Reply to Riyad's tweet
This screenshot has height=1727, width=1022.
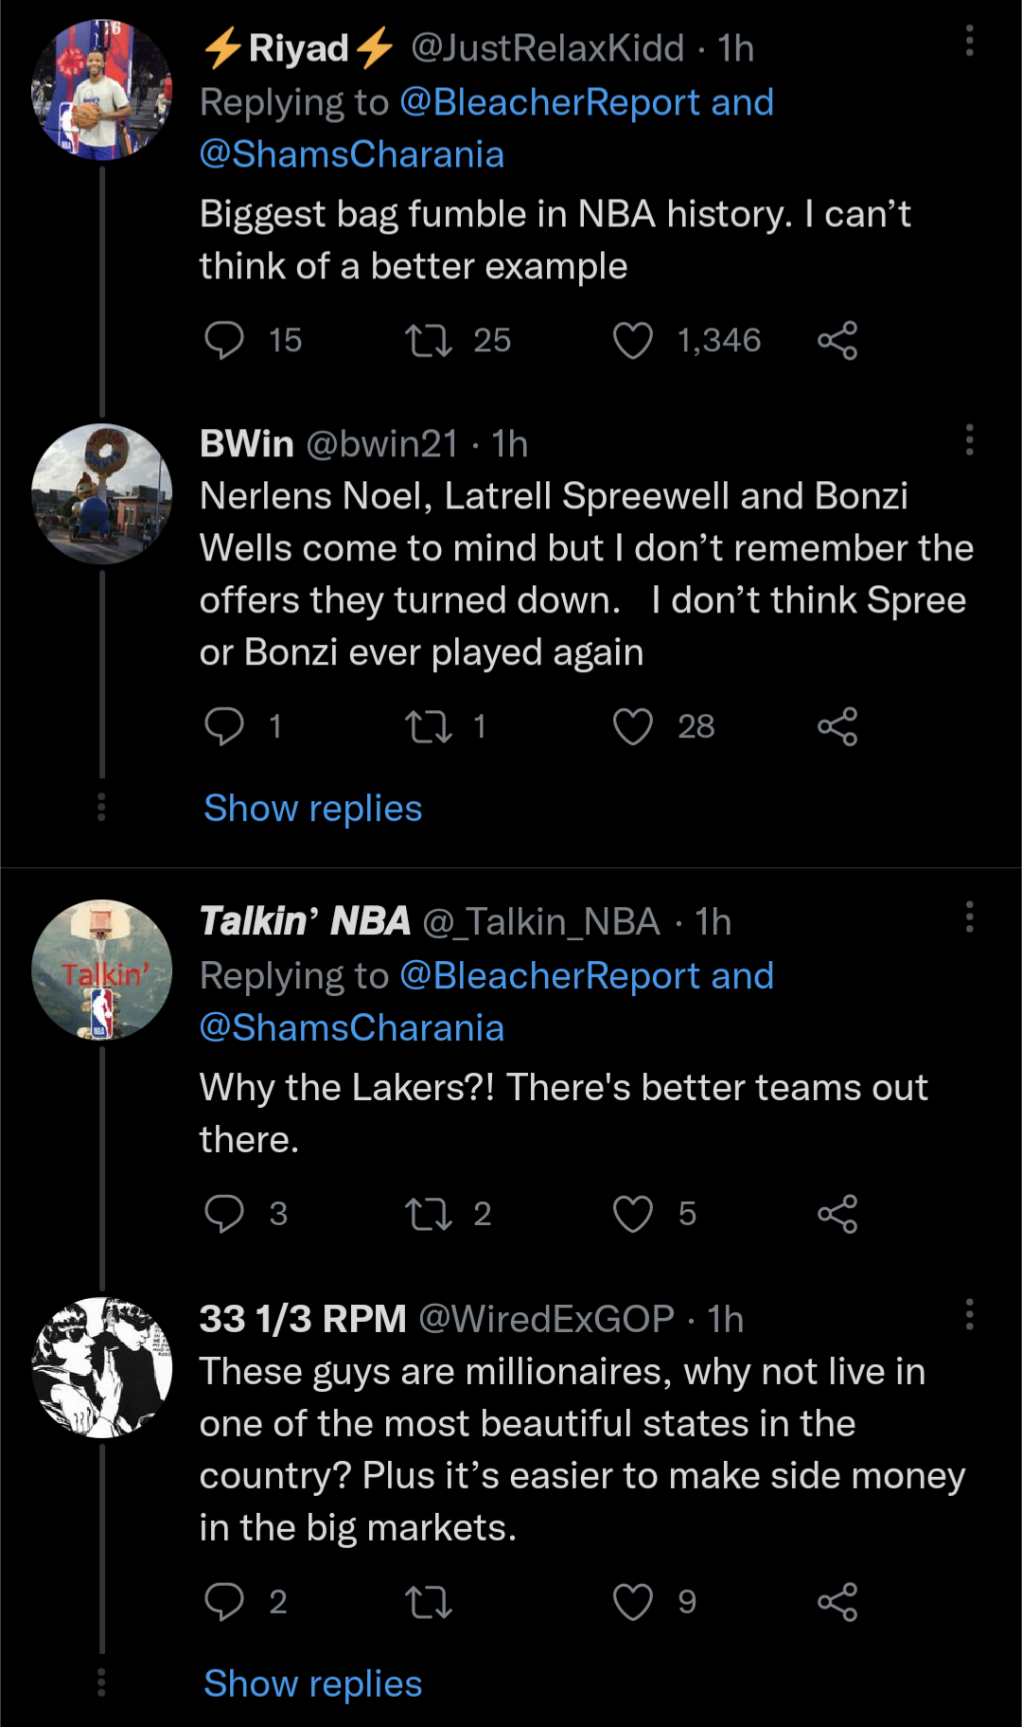pos(224,341)
